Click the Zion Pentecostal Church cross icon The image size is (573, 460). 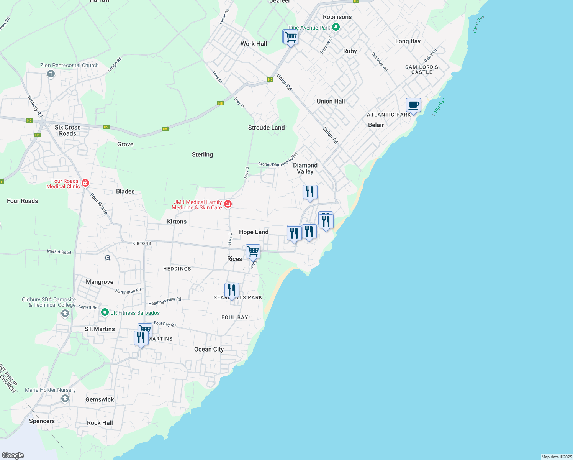tap(51, 74)
